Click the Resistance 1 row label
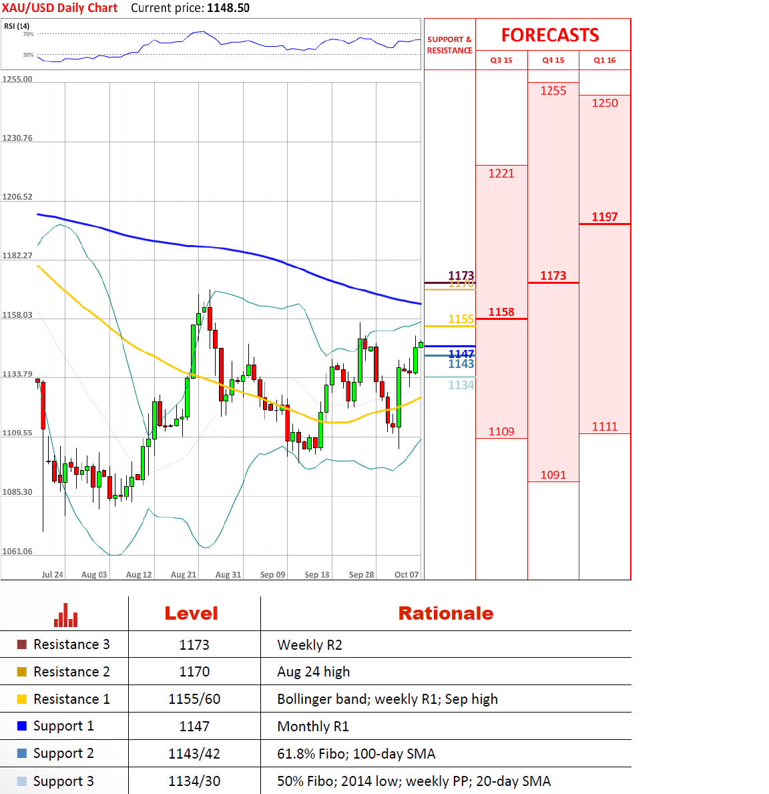 coord(71,699)
